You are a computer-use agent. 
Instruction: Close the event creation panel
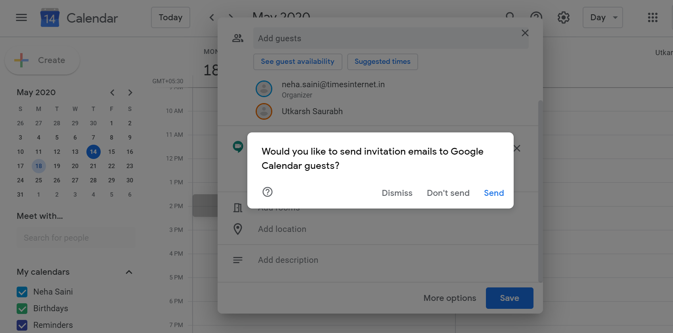click(x=525, y=33)
